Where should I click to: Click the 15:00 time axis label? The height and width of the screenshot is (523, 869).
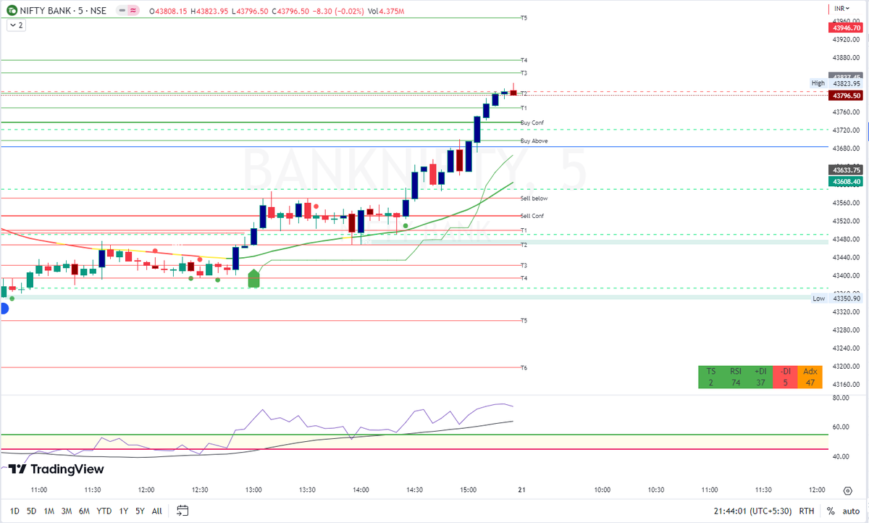pyautogui.click(x=468, y=490)
